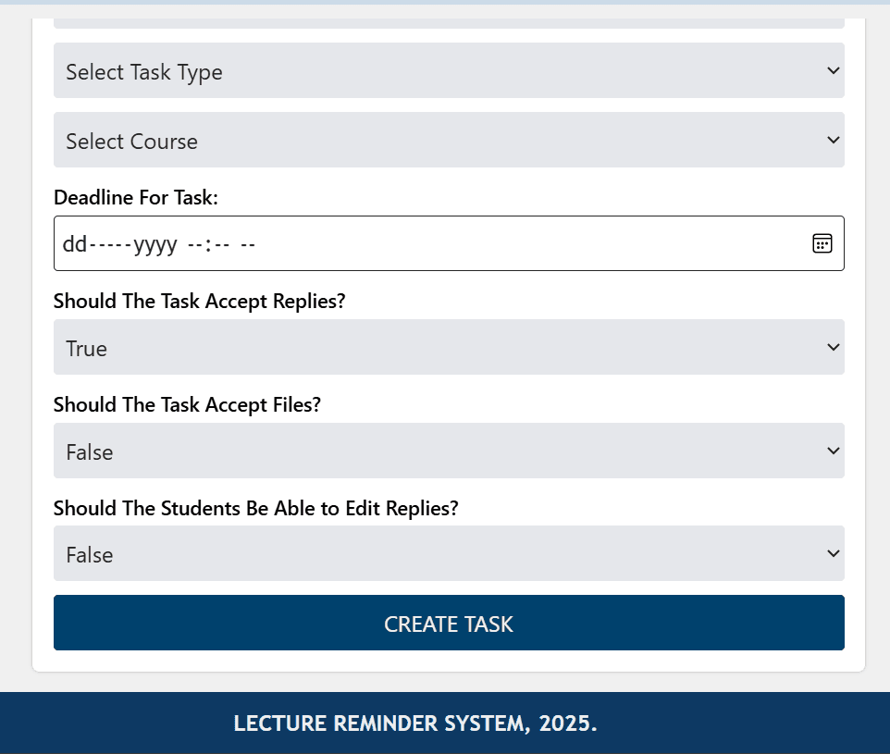Click 'Should The Task Accept Files?' label

[187, 405]
